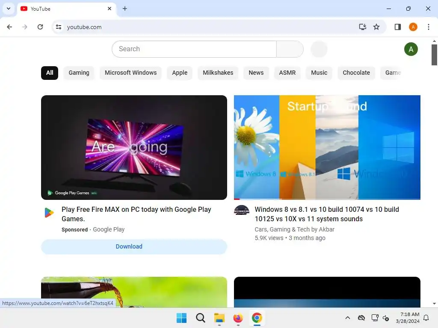The height and width of the screenshot is (328, 438).
Task: Click the Download ad button
Action: click(x=134, y=246)
